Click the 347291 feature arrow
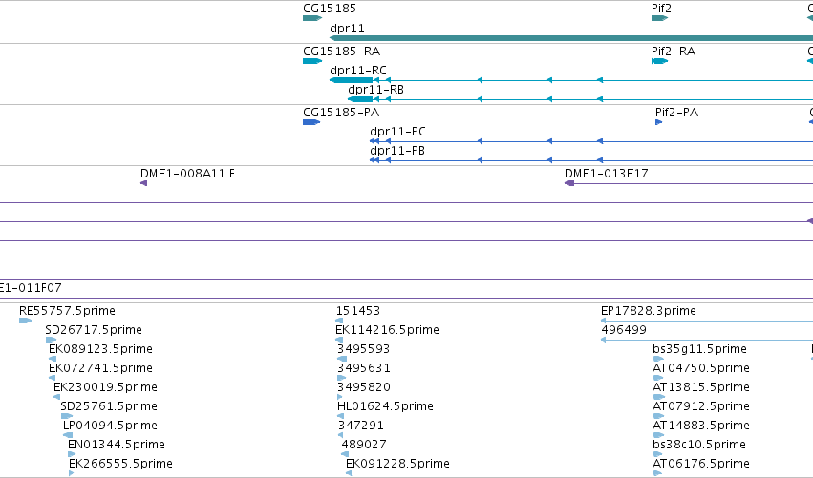 tap(340, 435)
